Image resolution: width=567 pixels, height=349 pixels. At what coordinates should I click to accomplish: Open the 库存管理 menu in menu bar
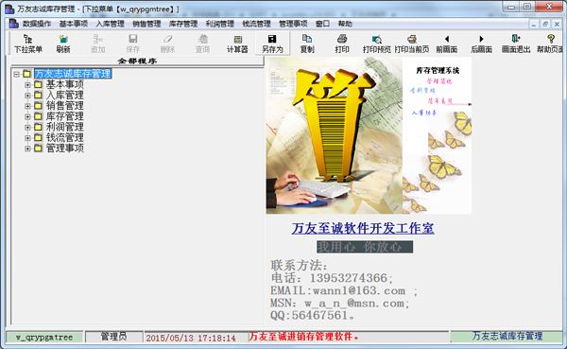tap(183, 24)
